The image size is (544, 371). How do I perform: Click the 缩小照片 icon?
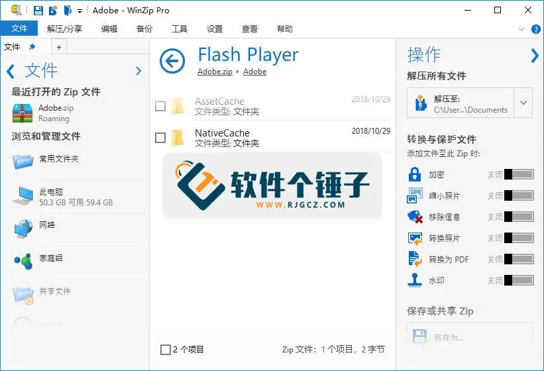pos(415,195)
